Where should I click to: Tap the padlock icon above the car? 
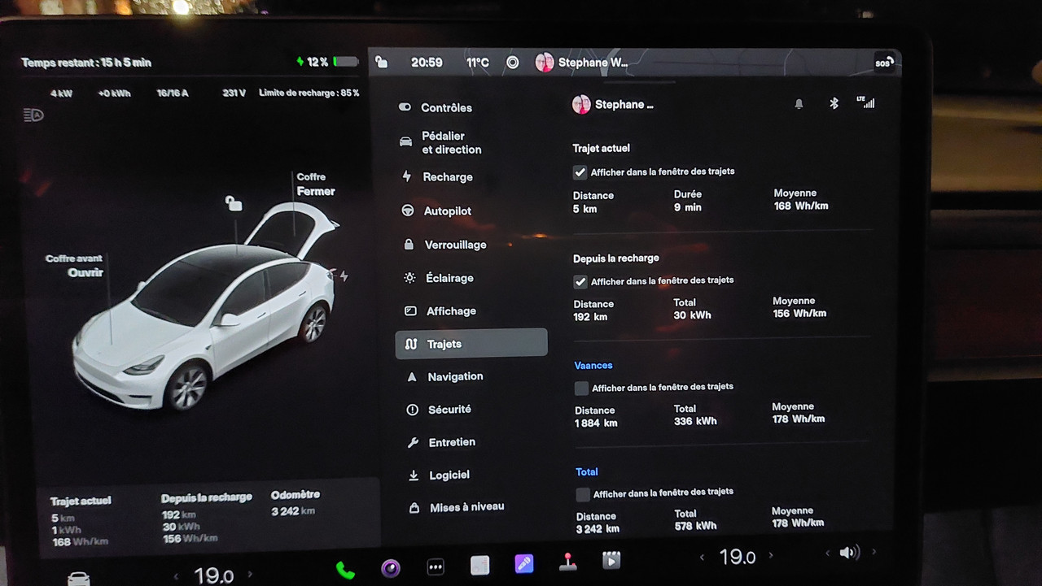coord(234,203)
